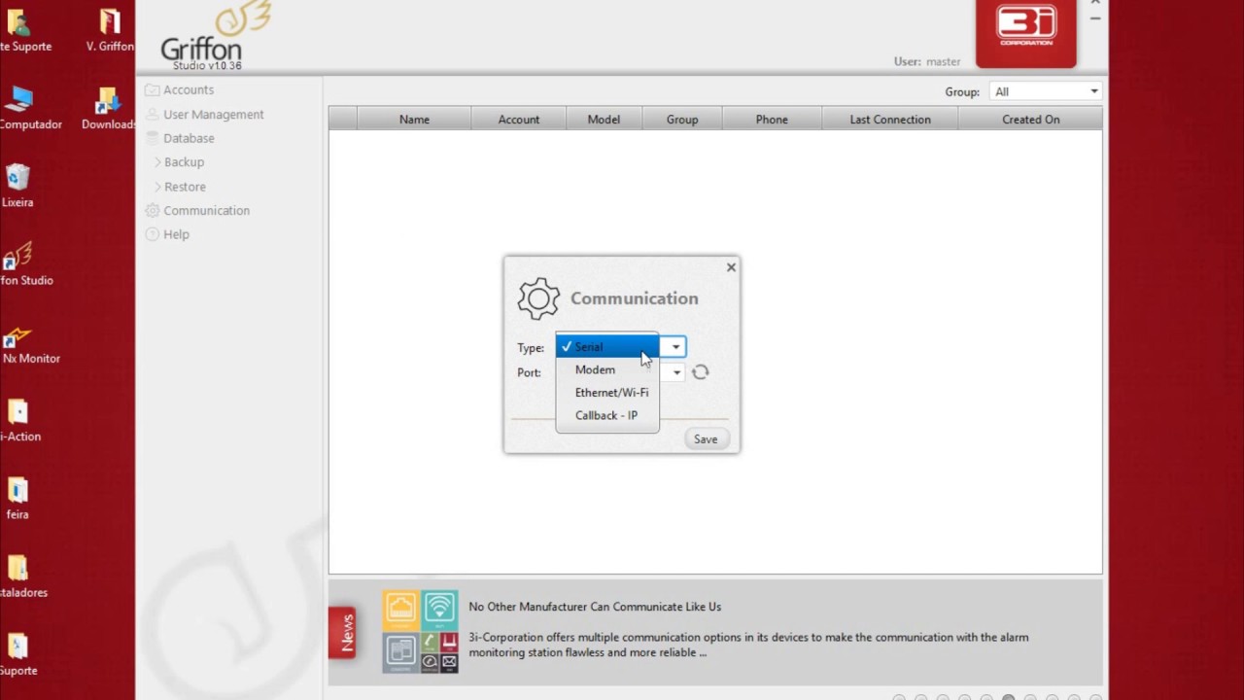The width and height of the screenshot is (1244, 700).
Task: Click the Database stack icon
Action: pyautogui.click(x=152, y=138)
